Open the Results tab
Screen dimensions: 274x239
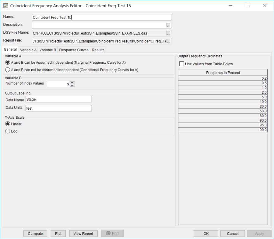pyautogui.click(x=97, y=50)
